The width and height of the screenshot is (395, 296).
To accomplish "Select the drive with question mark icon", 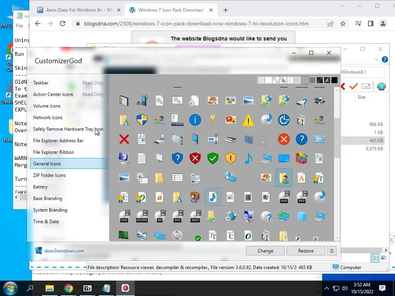I will pyautogui.click(x=302, y=101).
